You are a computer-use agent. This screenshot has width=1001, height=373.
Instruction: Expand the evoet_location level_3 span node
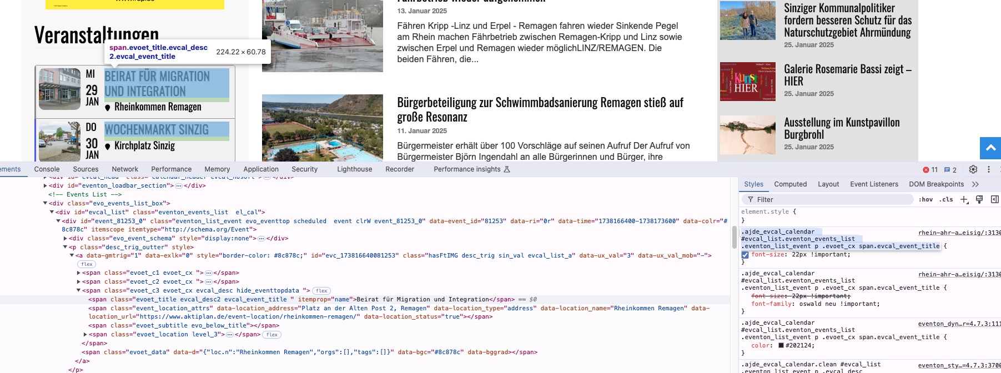(x=85, y=335)
